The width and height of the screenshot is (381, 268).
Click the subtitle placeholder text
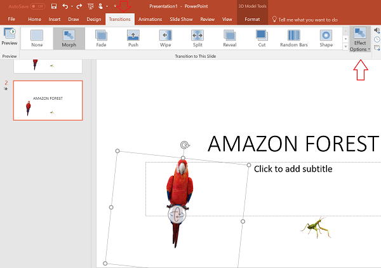coord(293,169)
